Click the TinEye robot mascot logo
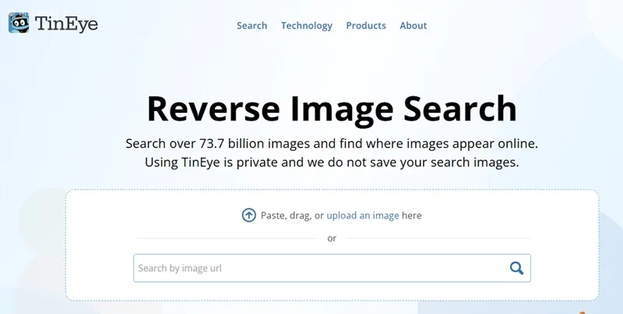This screenshot has width=623, height=314. point(19,23)
